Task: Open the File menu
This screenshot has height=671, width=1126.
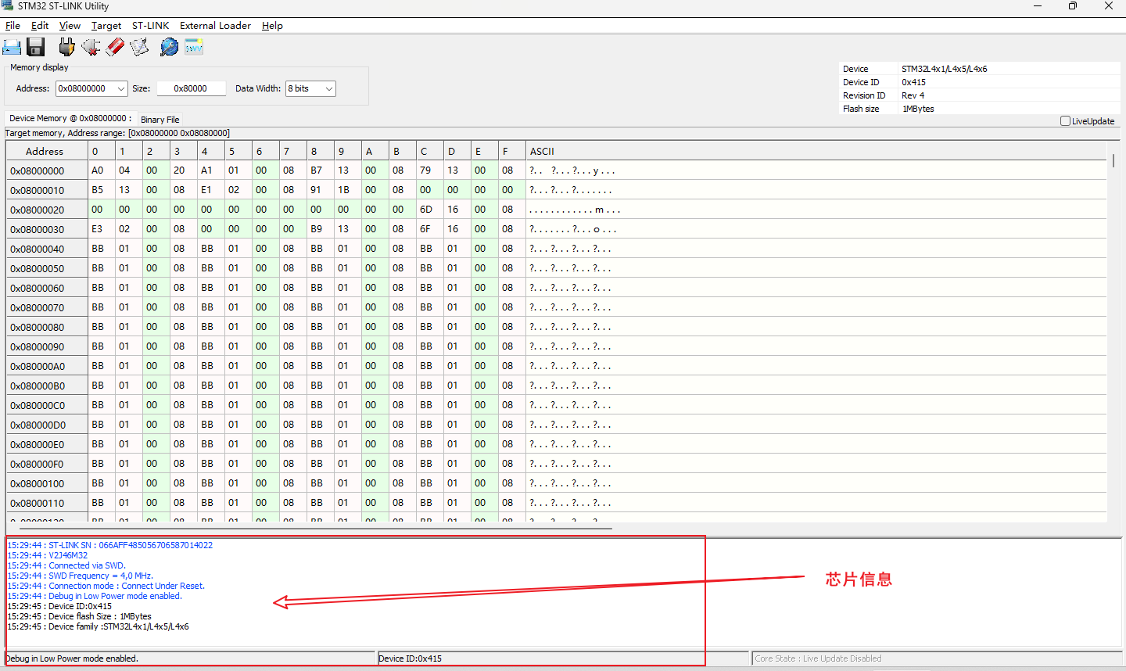Action: point(13,26)
